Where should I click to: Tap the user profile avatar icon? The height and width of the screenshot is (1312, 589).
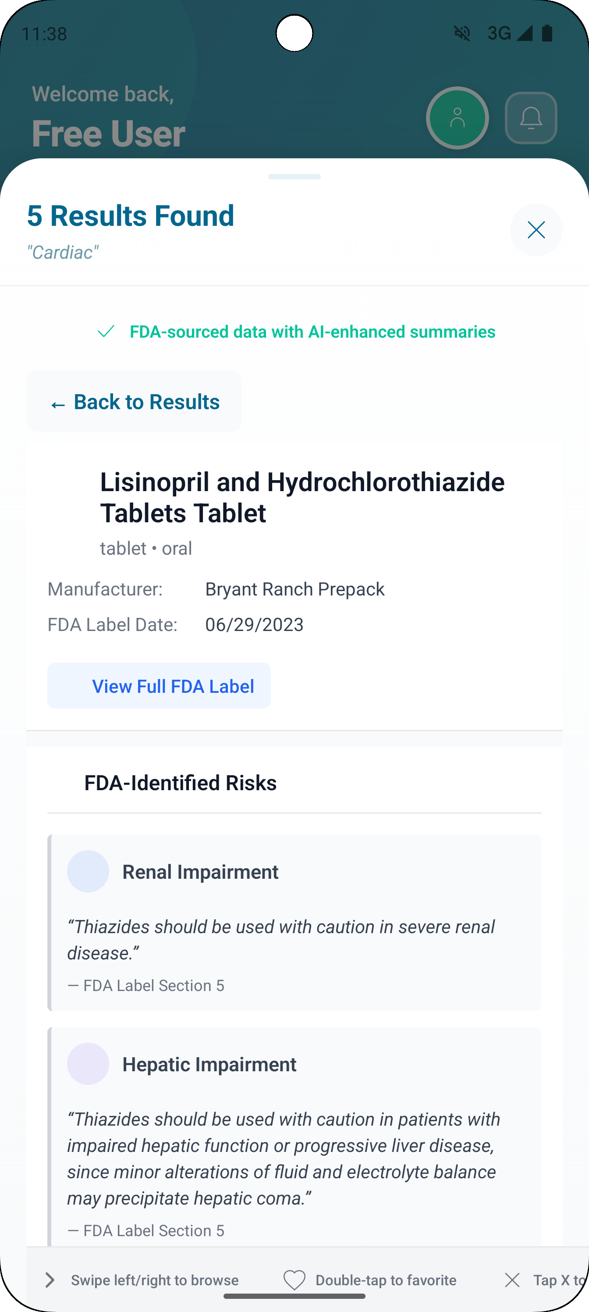pos(457,118)
